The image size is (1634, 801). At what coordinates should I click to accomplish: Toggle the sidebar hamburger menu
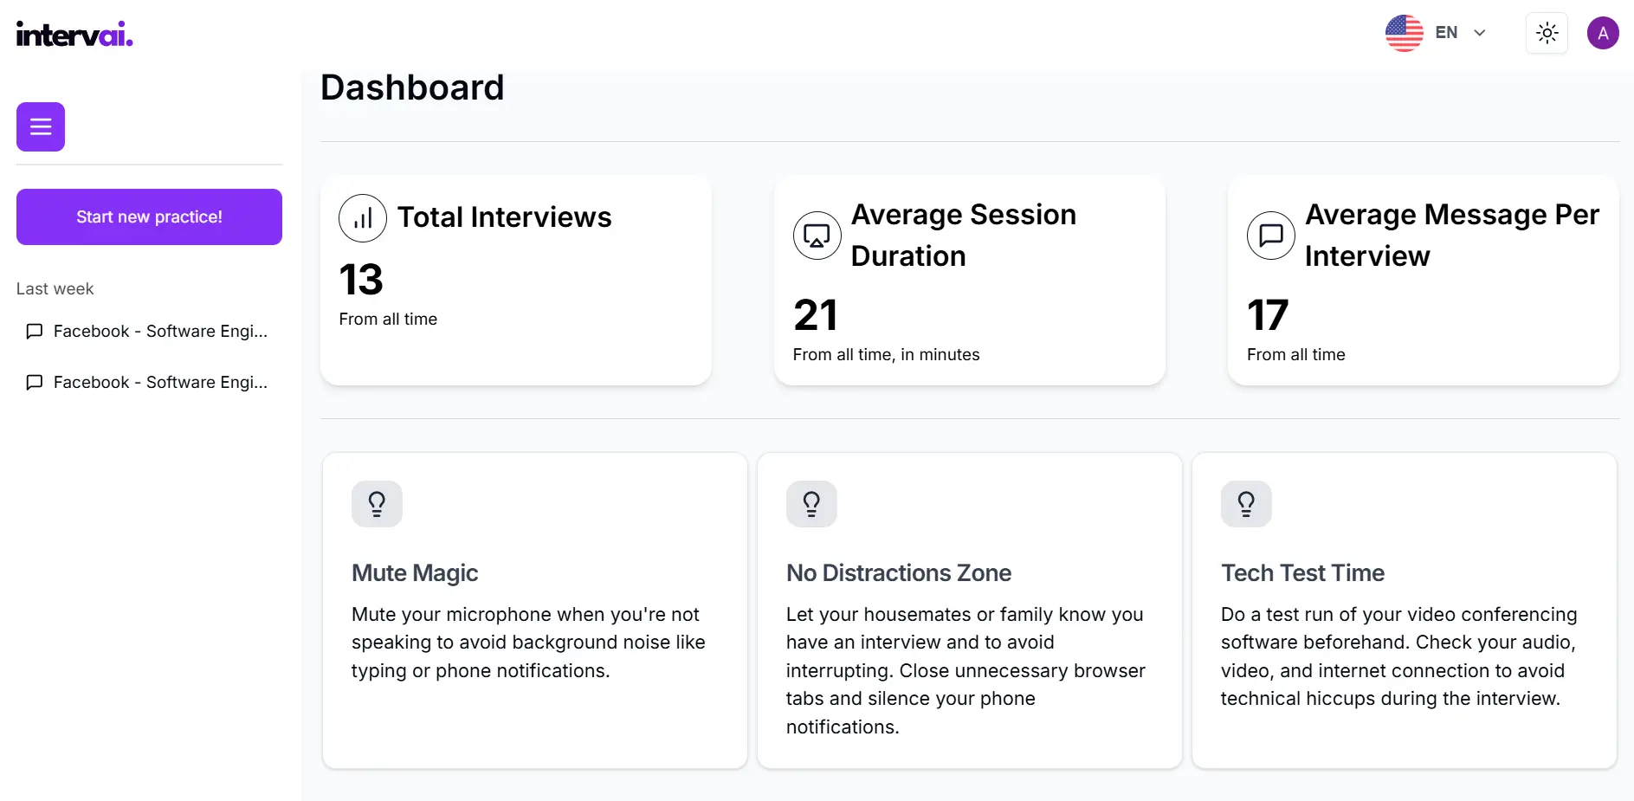point(41,127)
